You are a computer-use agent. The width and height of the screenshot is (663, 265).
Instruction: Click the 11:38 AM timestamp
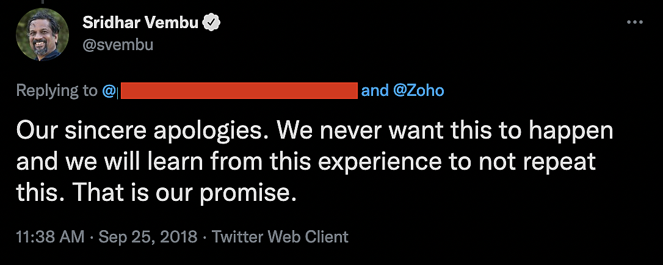(49, 237)
